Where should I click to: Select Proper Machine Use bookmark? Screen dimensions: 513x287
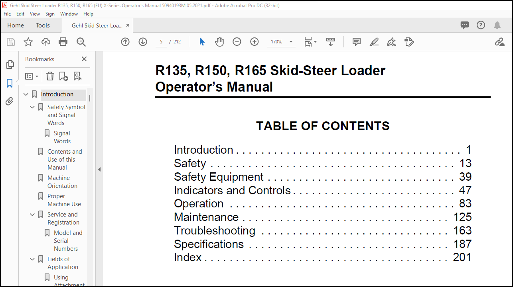(x=64, y=200)
